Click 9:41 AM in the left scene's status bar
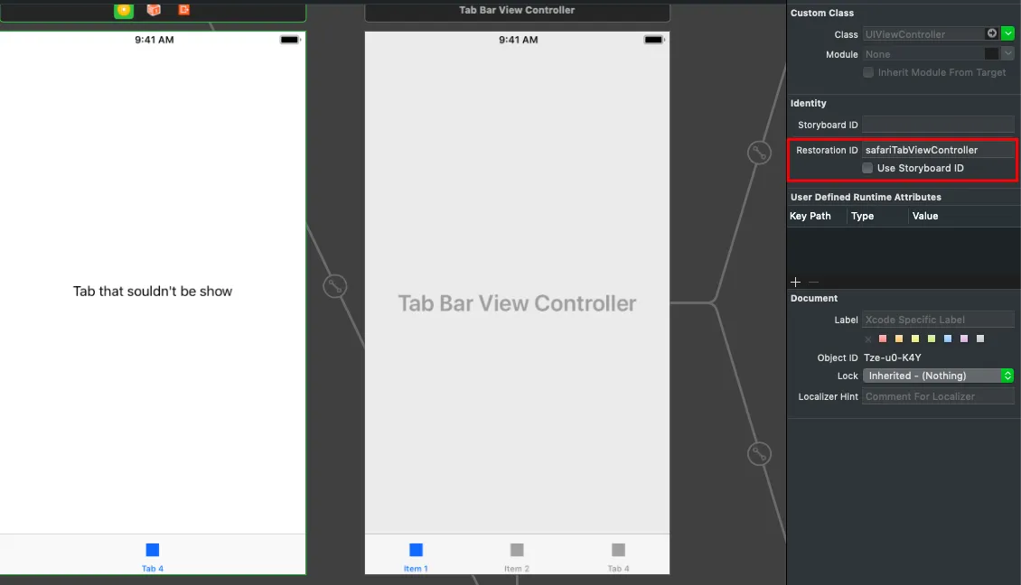 coord(155,40)
